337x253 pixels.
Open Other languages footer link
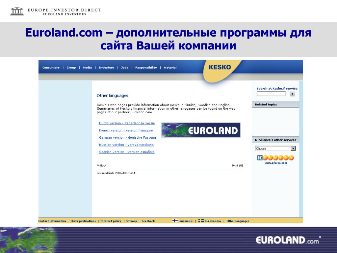pyautogui.click(x=238, y=221)
